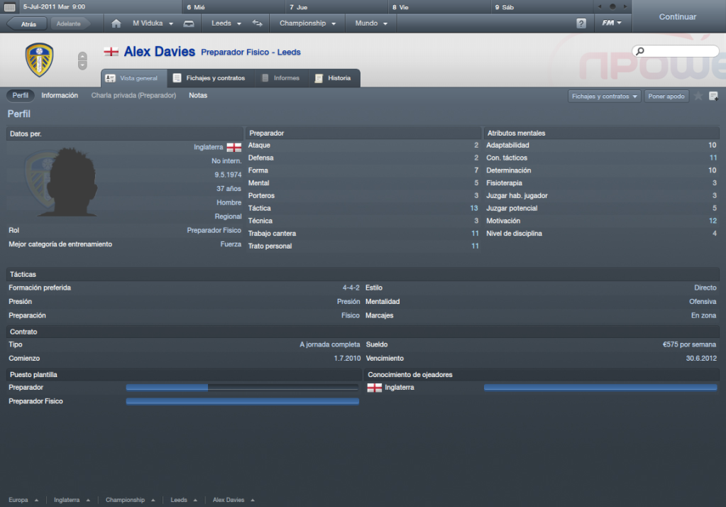This screenshot has height=507, width=726.
Task: Open the help question mark icon
Action: 581,23
